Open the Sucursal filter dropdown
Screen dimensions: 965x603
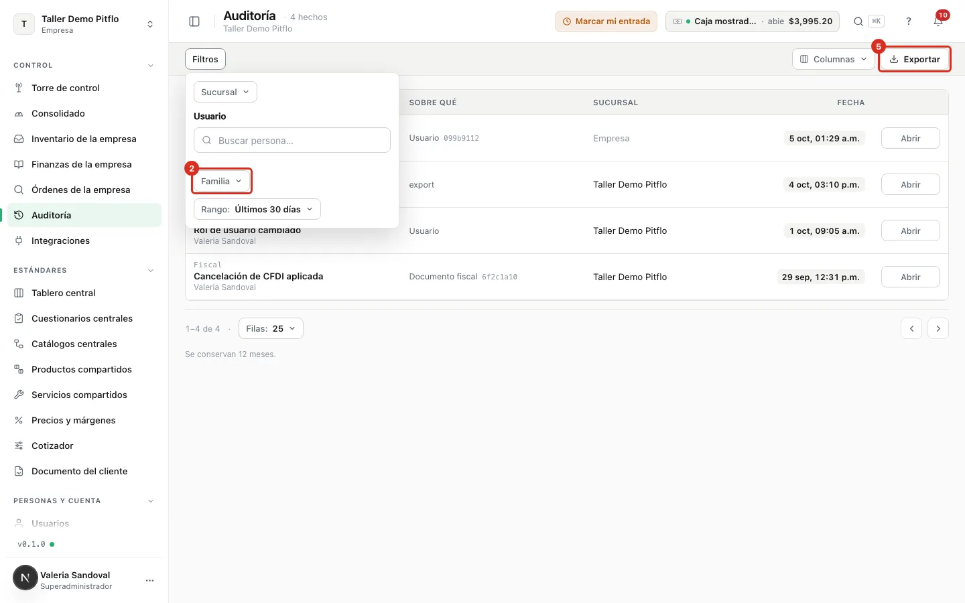click(x=225, y=92)
